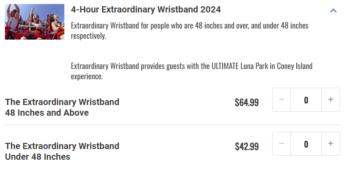Click the divider line between wristband options
This screenshot has width=345, height=170.
point(172,125)
